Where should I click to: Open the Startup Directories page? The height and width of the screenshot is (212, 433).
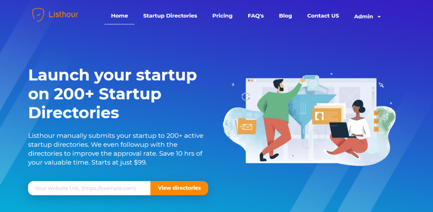[x=170, y=16]
